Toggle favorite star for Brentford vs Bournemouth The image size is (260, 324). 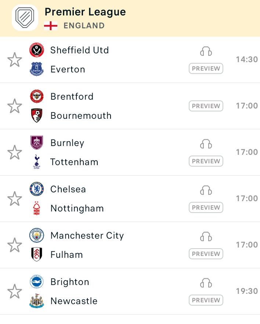point(15,106)
